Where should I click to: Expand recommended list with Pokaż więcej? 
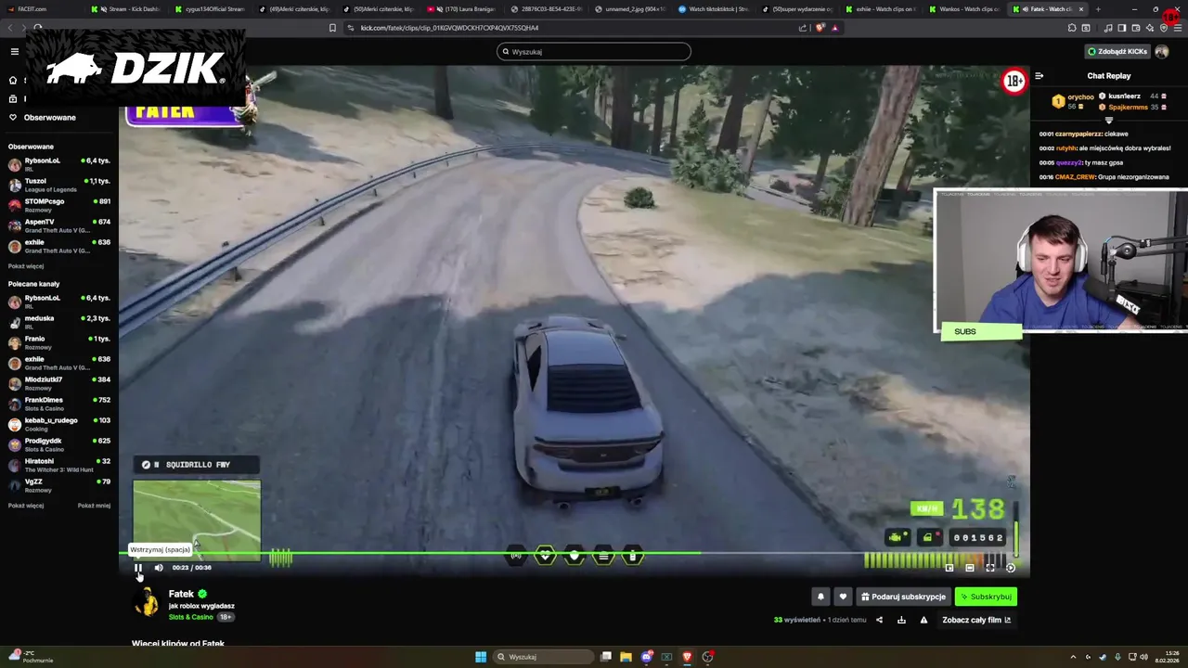click(26, 506)
